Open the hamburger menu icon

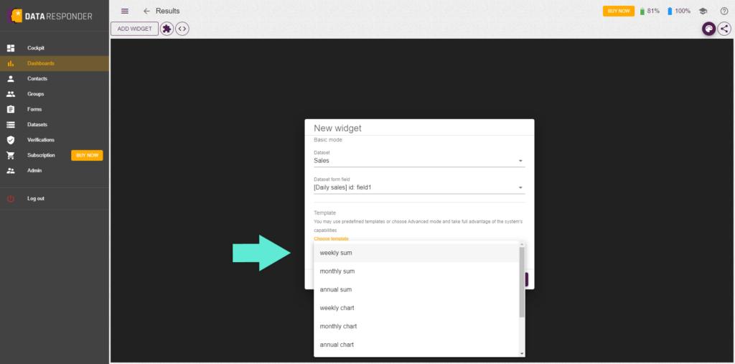tap(125, 11)
